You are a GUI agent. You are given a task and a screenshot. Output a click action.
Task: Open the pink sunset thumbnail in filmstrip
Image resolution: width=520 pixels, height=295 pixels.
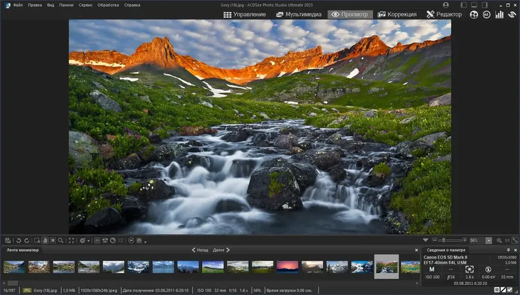[x=287, y=267]
